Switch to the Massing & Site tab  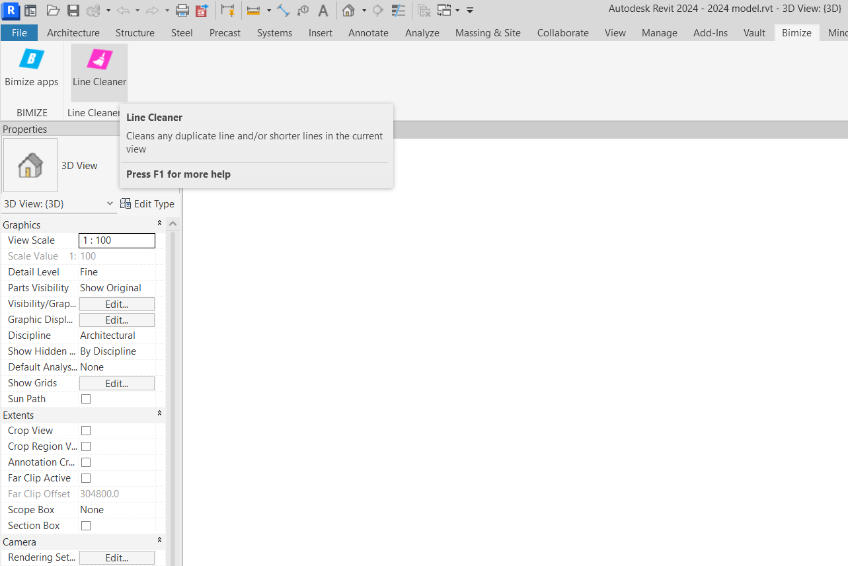488,33
